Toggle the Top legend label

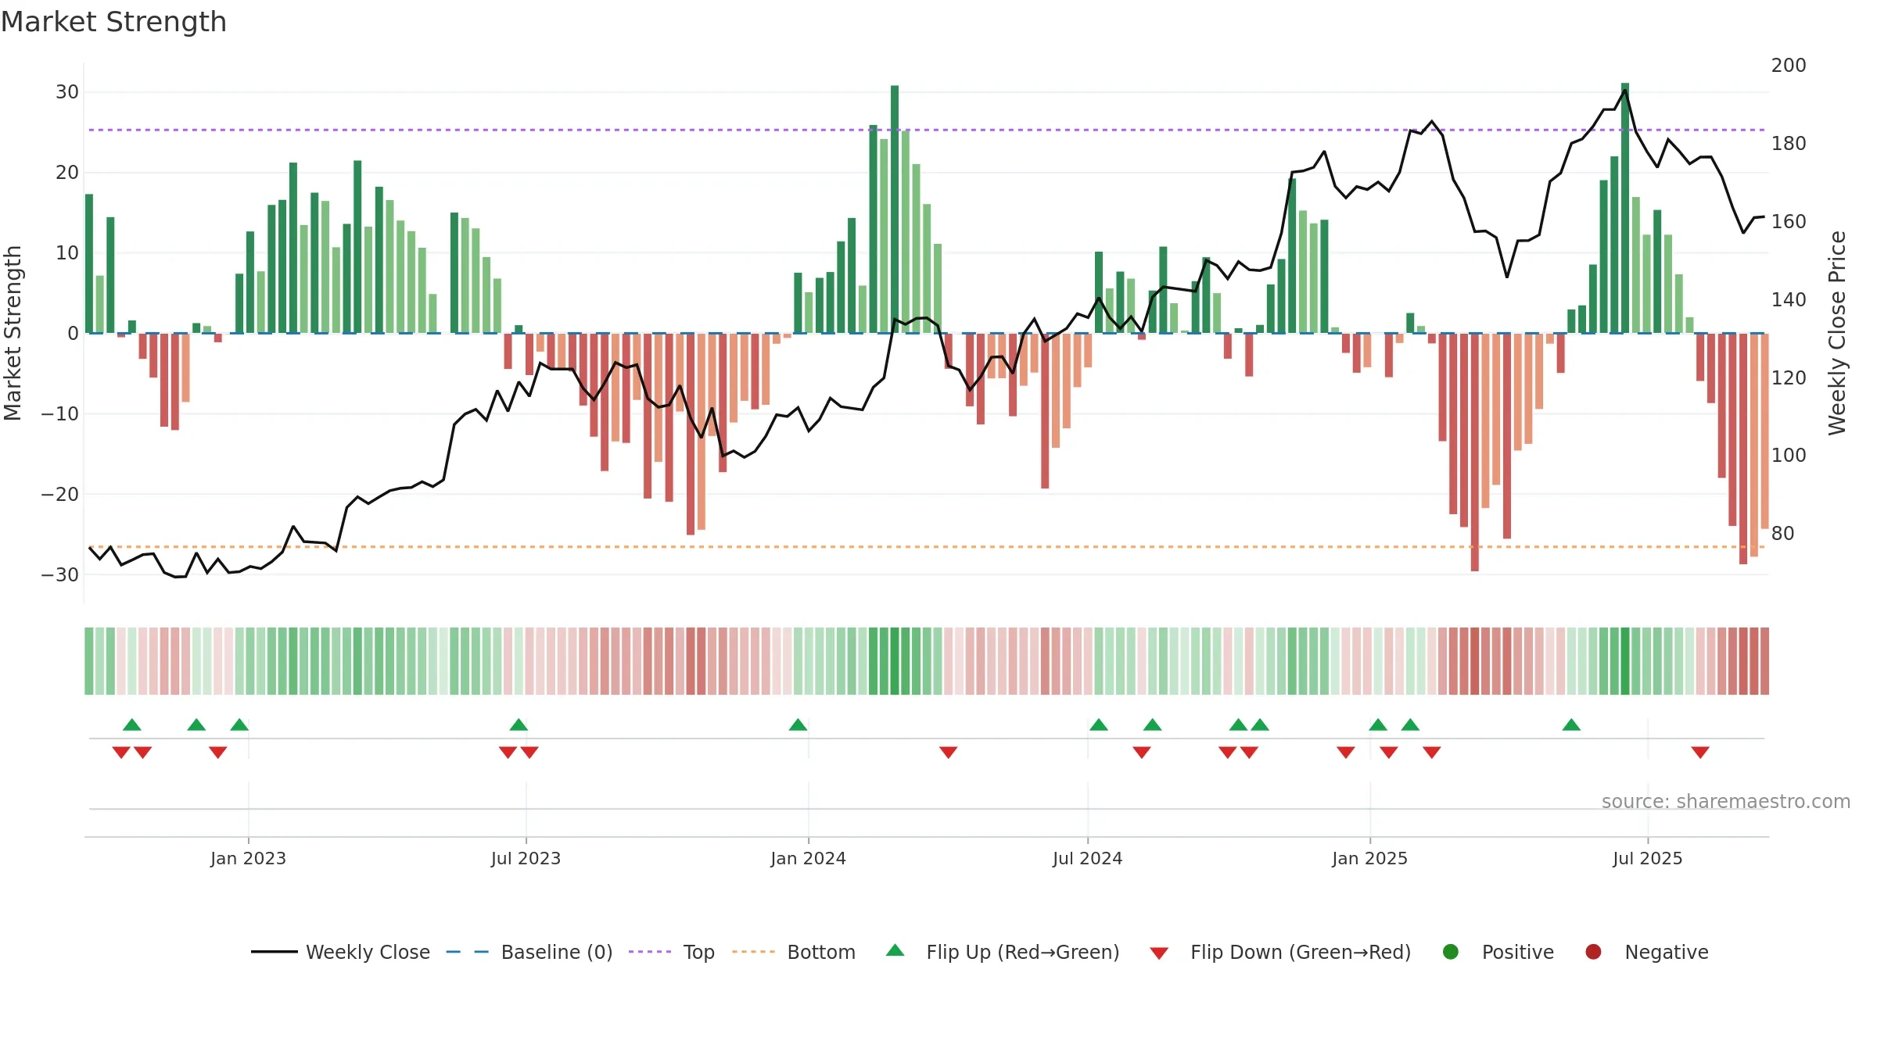699,952
